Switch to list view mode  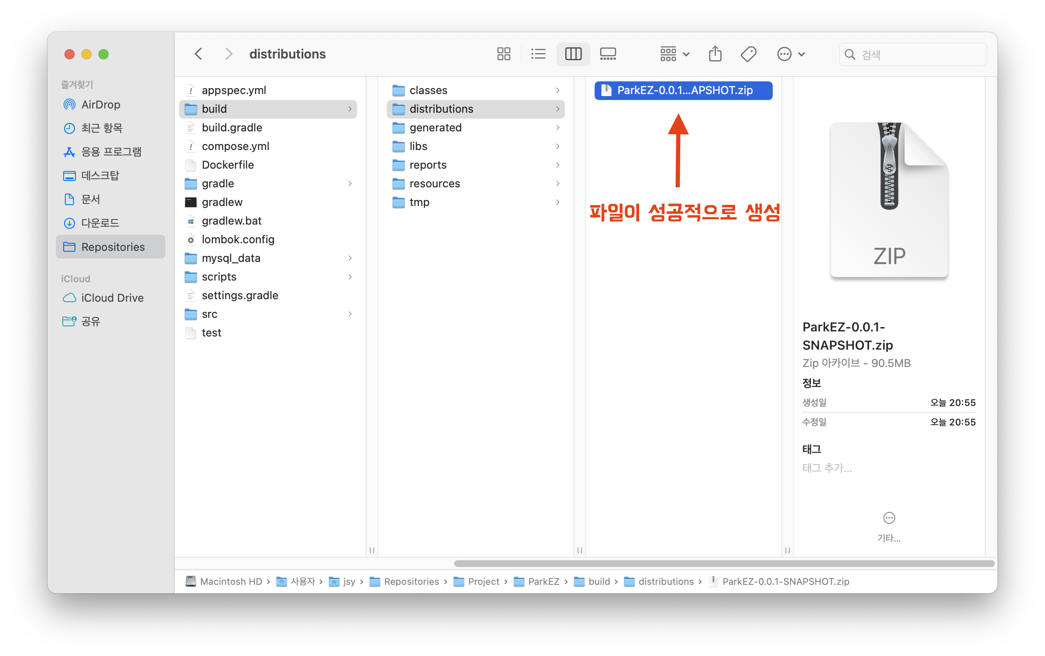[538, 54]
